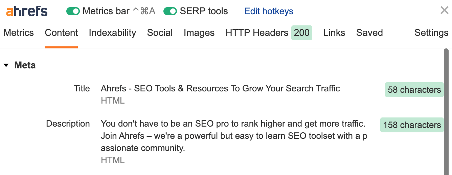Click the vertical scrollbar thumb

446,112
